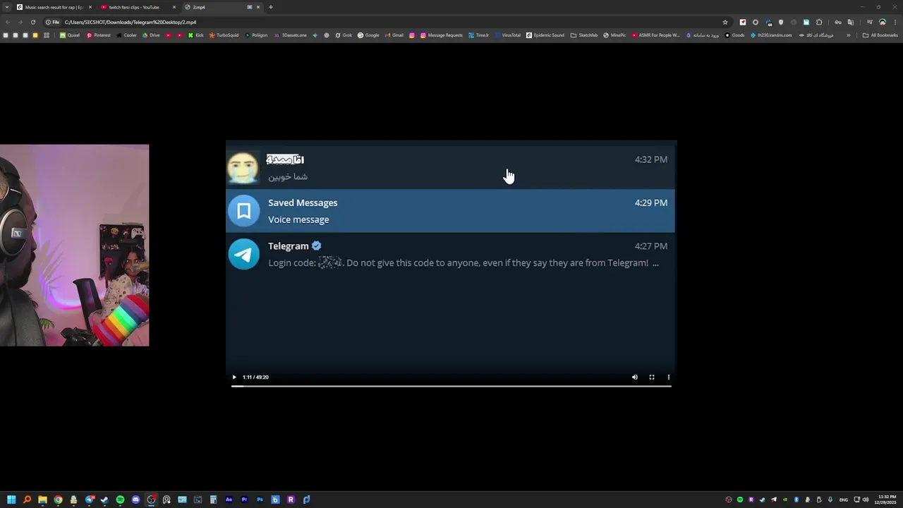Open Poliigon bookmark
The width and height of the screenshot is (903, 508).
point(256,35)
